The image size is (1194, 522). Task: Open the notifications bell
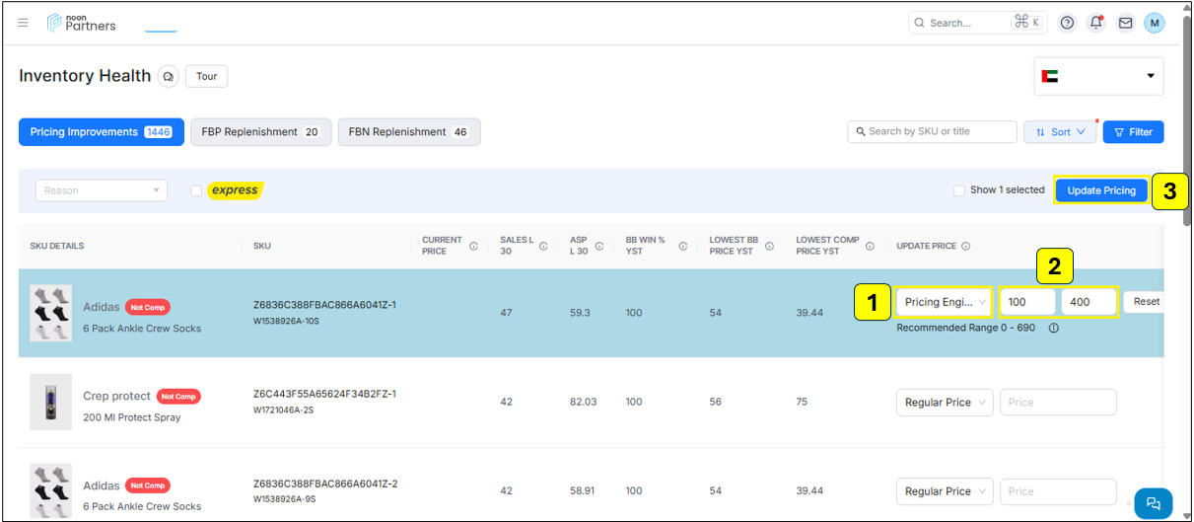[x=1095, y=23]
